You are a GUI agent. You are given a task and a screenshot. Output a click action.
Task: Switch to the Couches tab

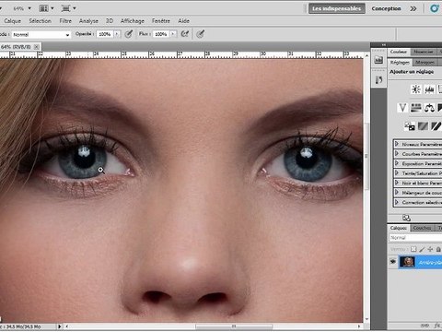(422, 228)
